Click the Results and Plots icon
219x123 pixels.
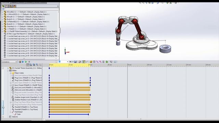pos(111,61)
